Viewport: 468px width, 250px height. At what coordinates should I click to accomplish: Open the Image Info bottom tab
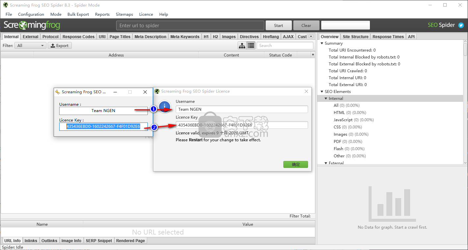pyautogui.click(x=71, y=241)
